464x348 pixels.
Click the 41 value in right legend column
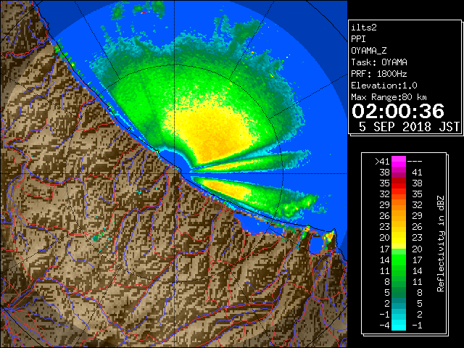coord(417,173)
